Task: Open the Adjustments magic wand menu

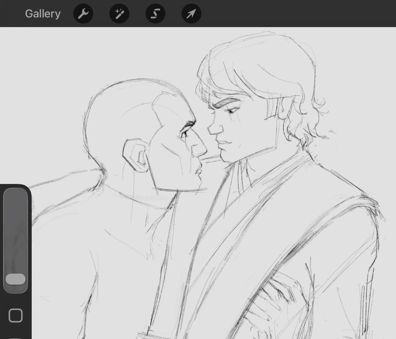Action: pos(119,14)
